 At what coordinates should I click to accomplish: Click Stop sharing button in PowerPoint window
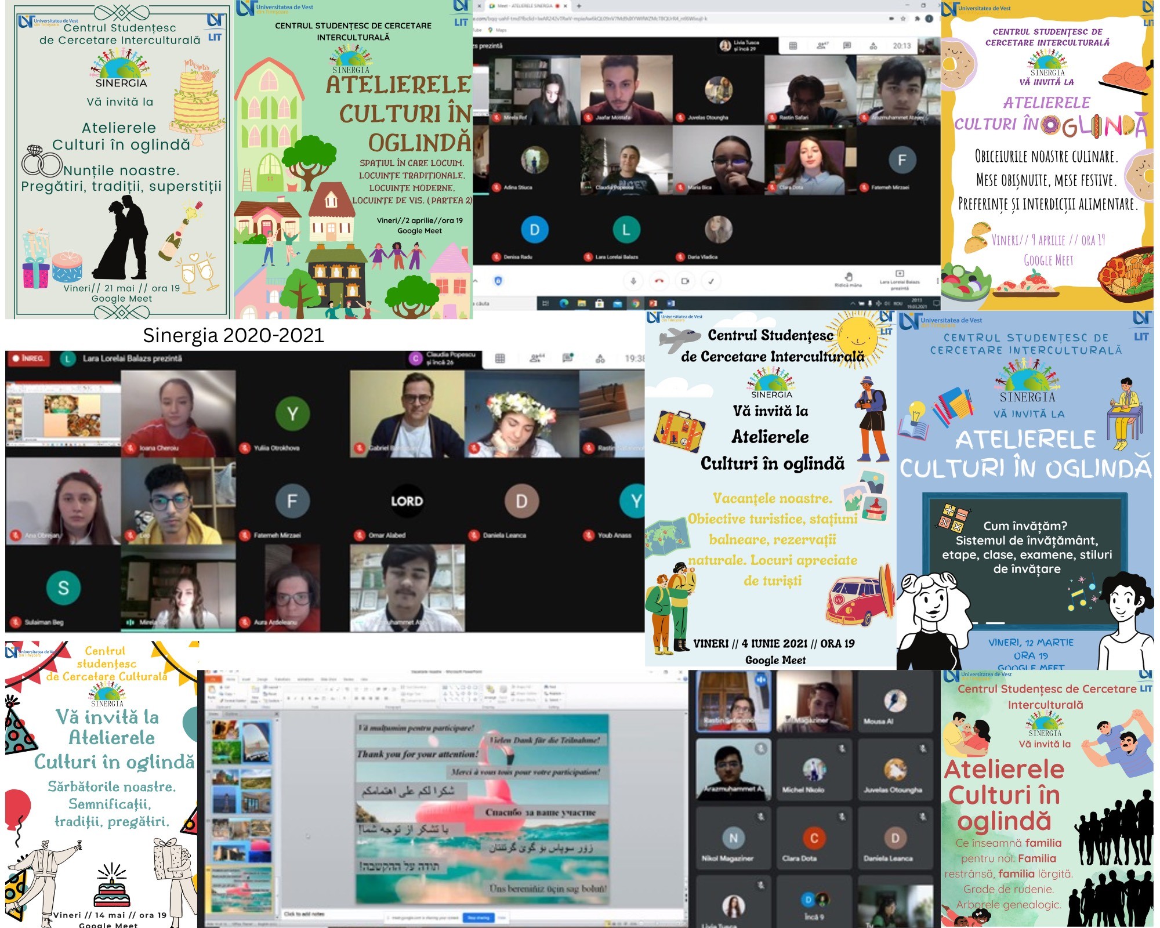point(478,918)
